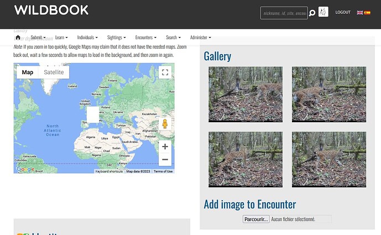Image resolution: width=381 pixels, height=235 pixels.
Task: Open the top-left lynx gallery photo
Action: (246, 95)
